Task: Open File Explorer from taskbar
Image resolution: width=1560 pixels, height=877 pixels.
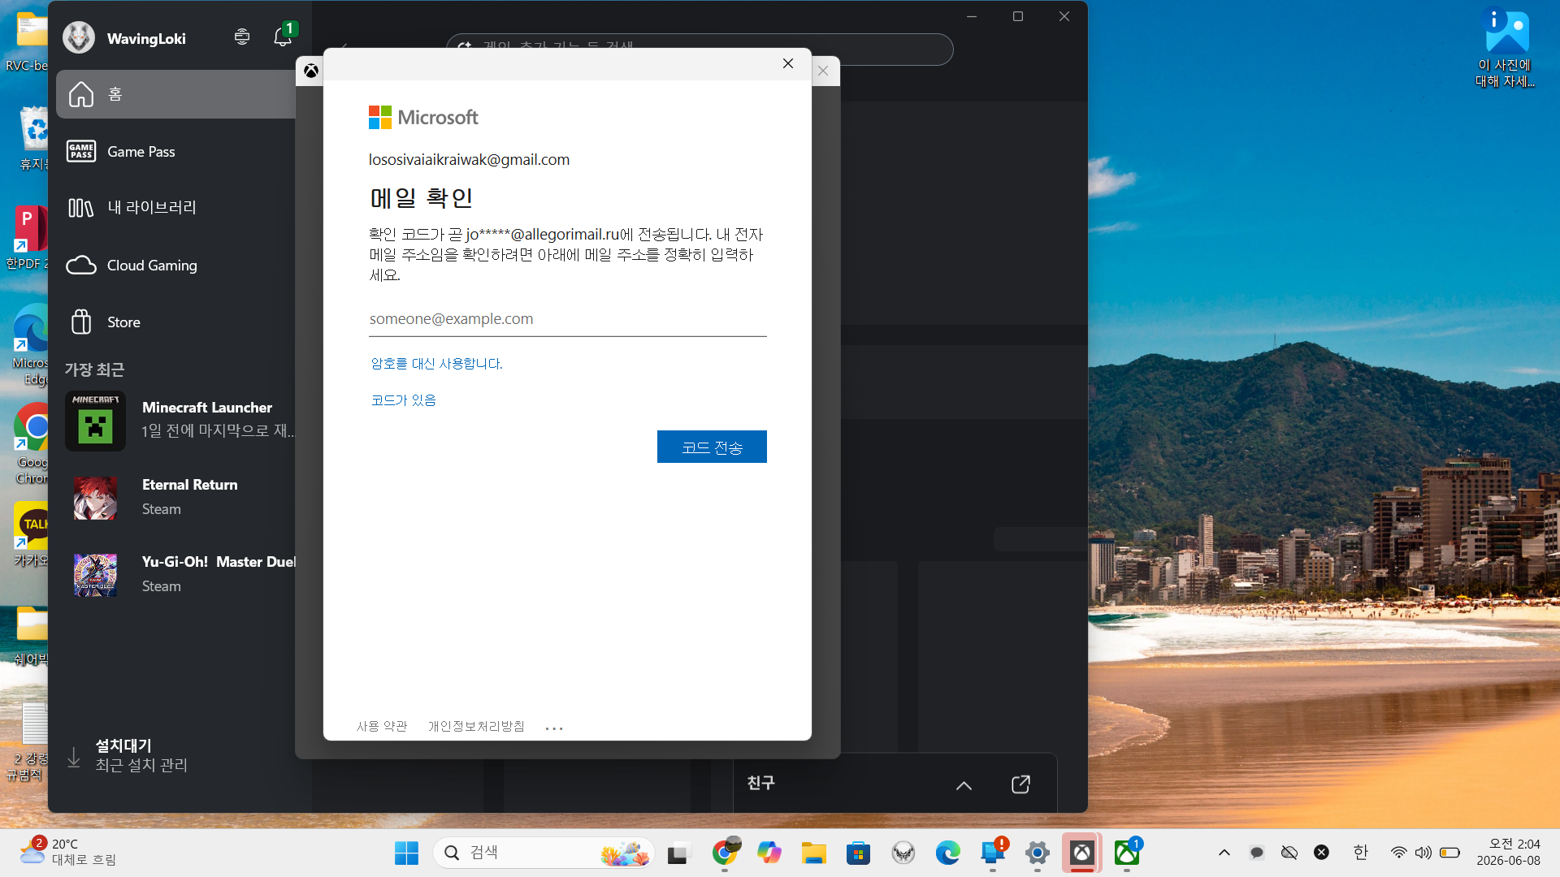Action: coord(813,853)
